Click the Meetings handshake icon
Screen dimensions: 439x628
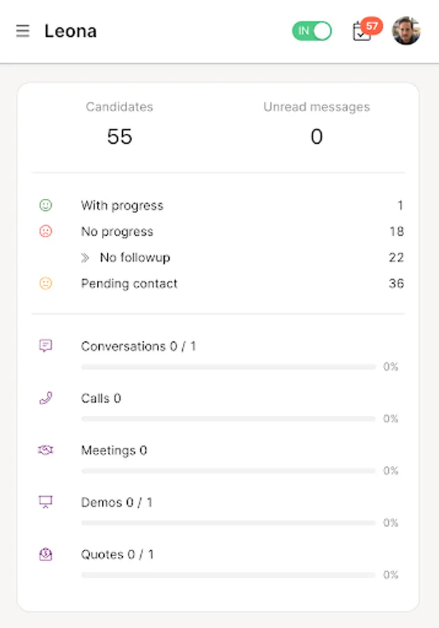45,451
